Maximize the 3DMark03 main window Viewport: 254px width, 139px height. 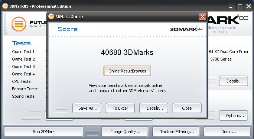click(240, 6)
